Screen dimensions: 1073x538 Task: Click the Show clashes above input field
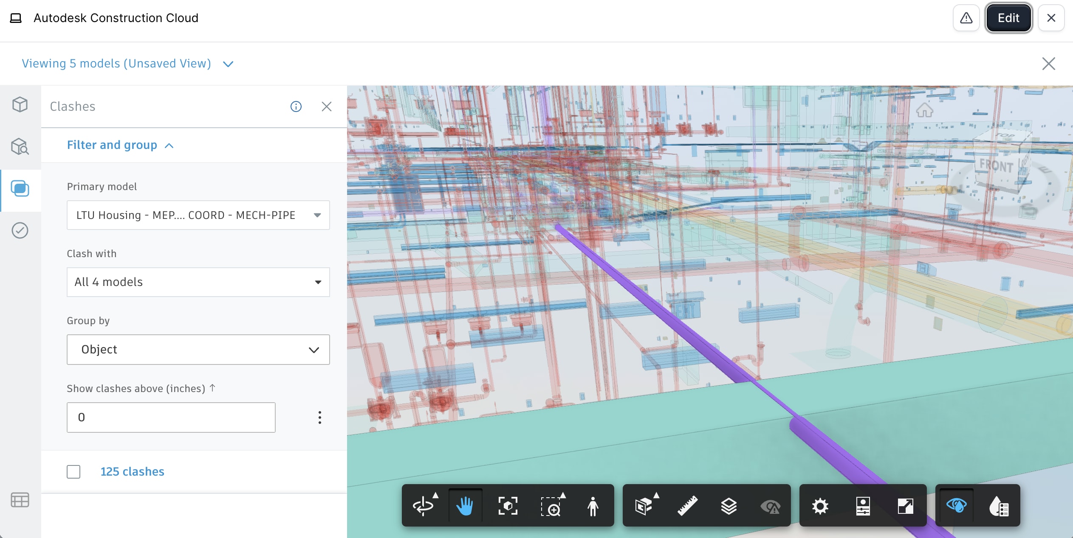[171, 417]
